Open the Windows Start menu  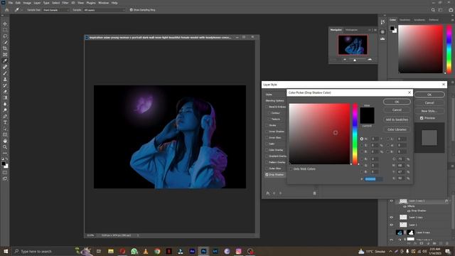6,251
